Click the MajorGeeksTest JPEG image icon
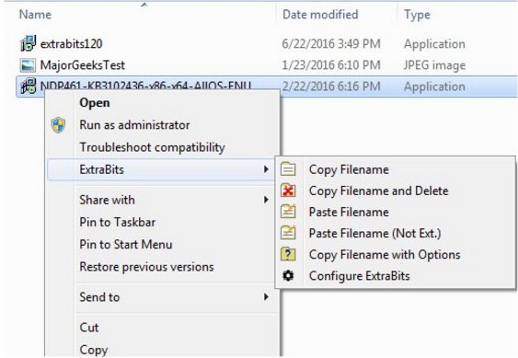 28,65
